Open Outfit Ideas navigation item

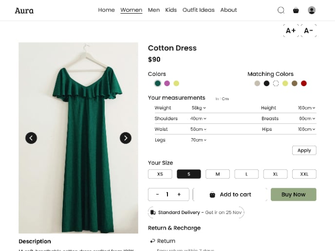click(x=199, y=10)
